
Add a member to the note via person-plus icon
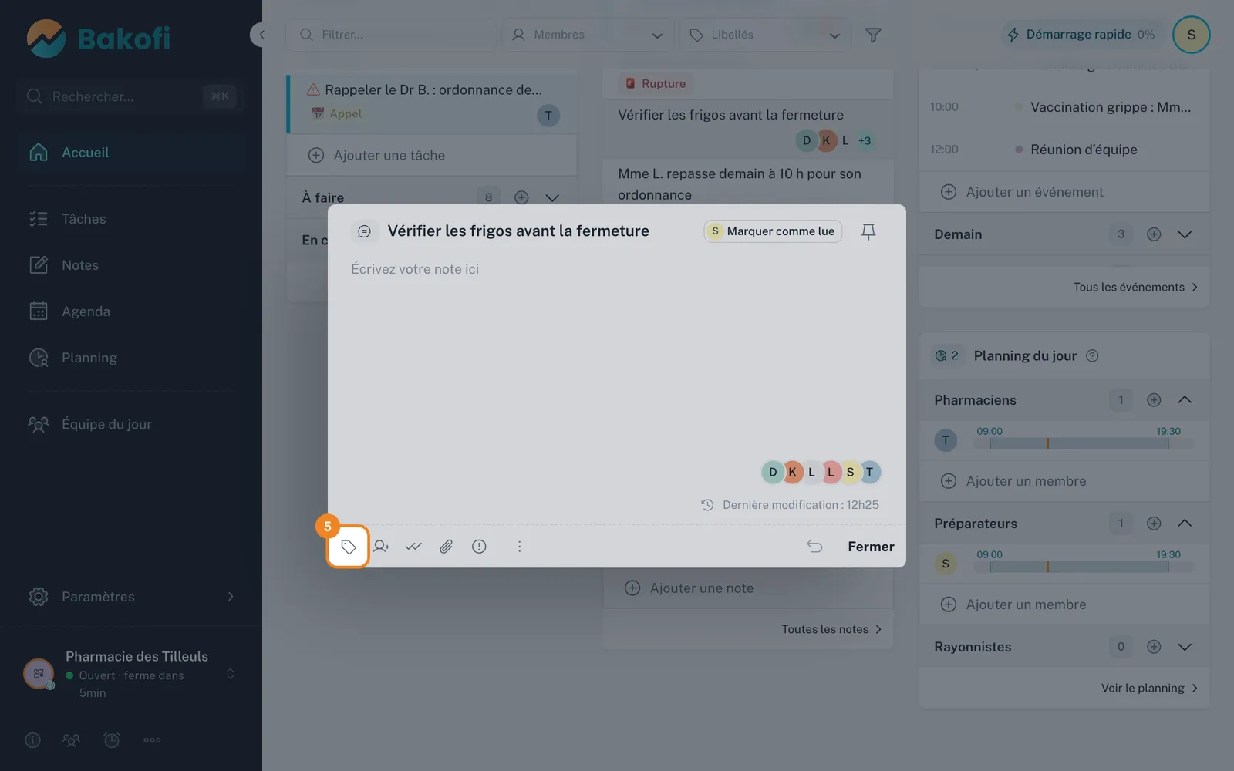coord(381,547)
